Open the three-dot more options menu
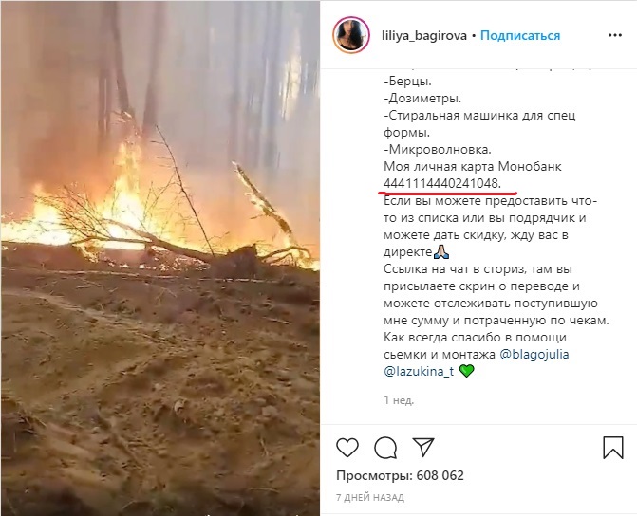 [x=615, y=35]
